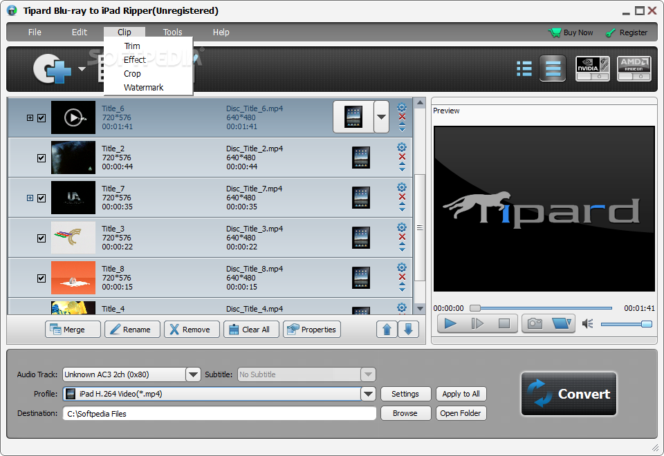The height and width of the screenshot is (456, 664).
Task: Click the Merge button
Action: click(73, 330)
